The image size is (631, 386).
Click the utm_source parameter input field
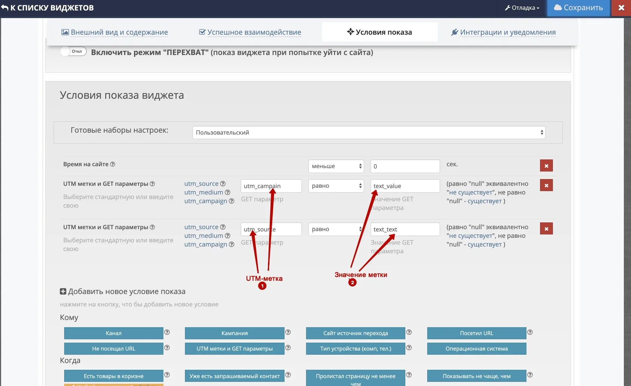(x=271, y=229)
